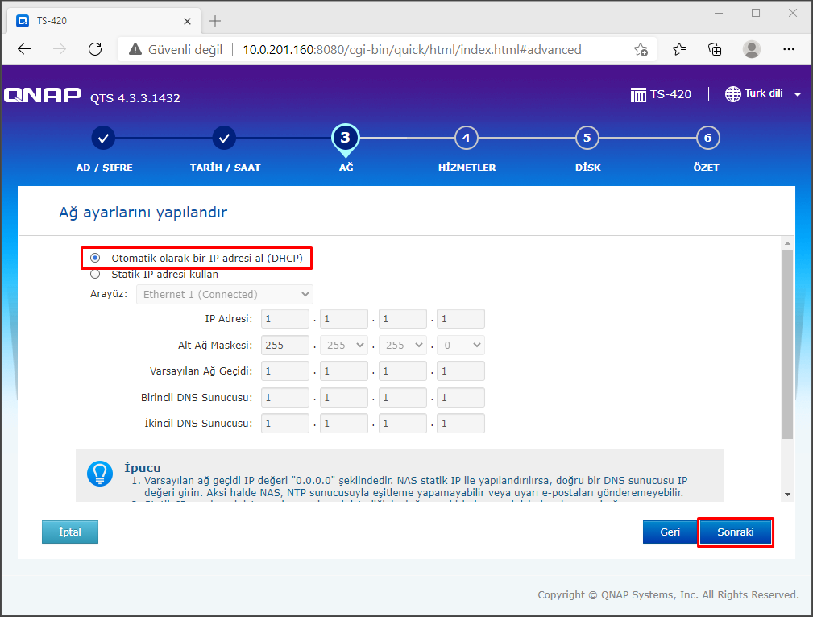Open last Alt Ağ Maskesi octet dropdown
The width and height of the screenshot is (813, 617).
pos(460,345)
